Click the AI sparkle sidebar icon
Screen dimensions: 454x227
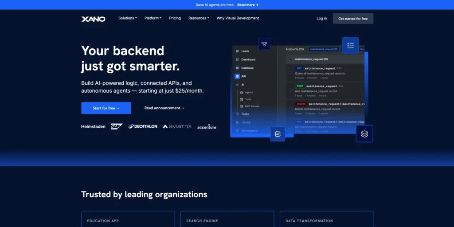[238, 85]
